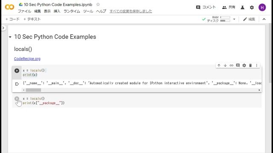
Task: Click the Google Drive icon beside the title
Action: tap(21, 5)
